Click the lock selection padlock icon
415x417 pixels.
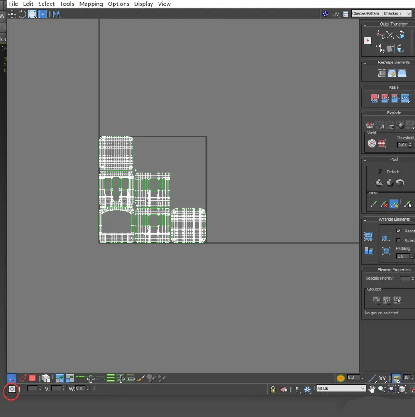tap(273, 389)
